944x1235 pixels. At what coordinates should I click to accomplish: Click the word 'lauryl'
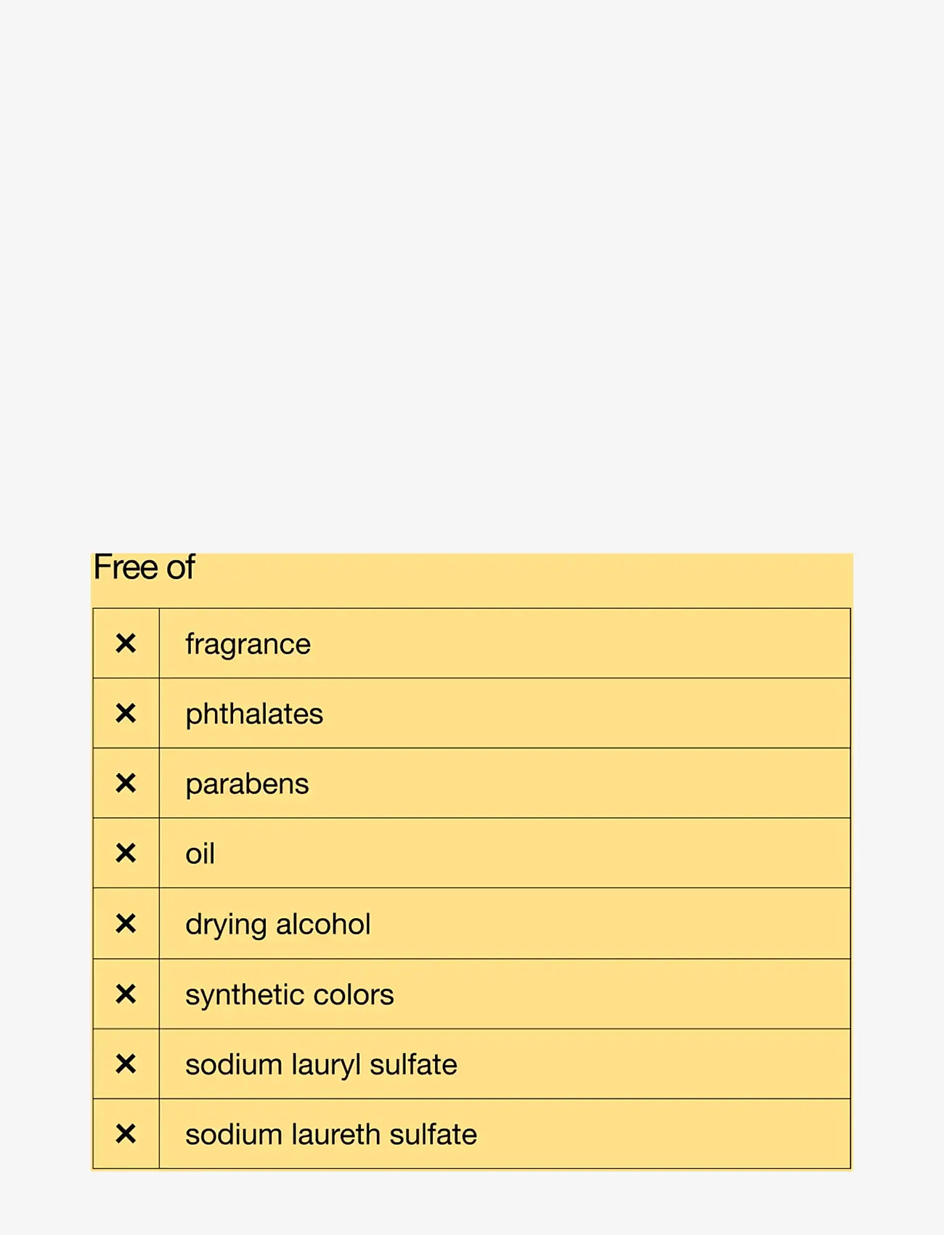point(326,1065)
